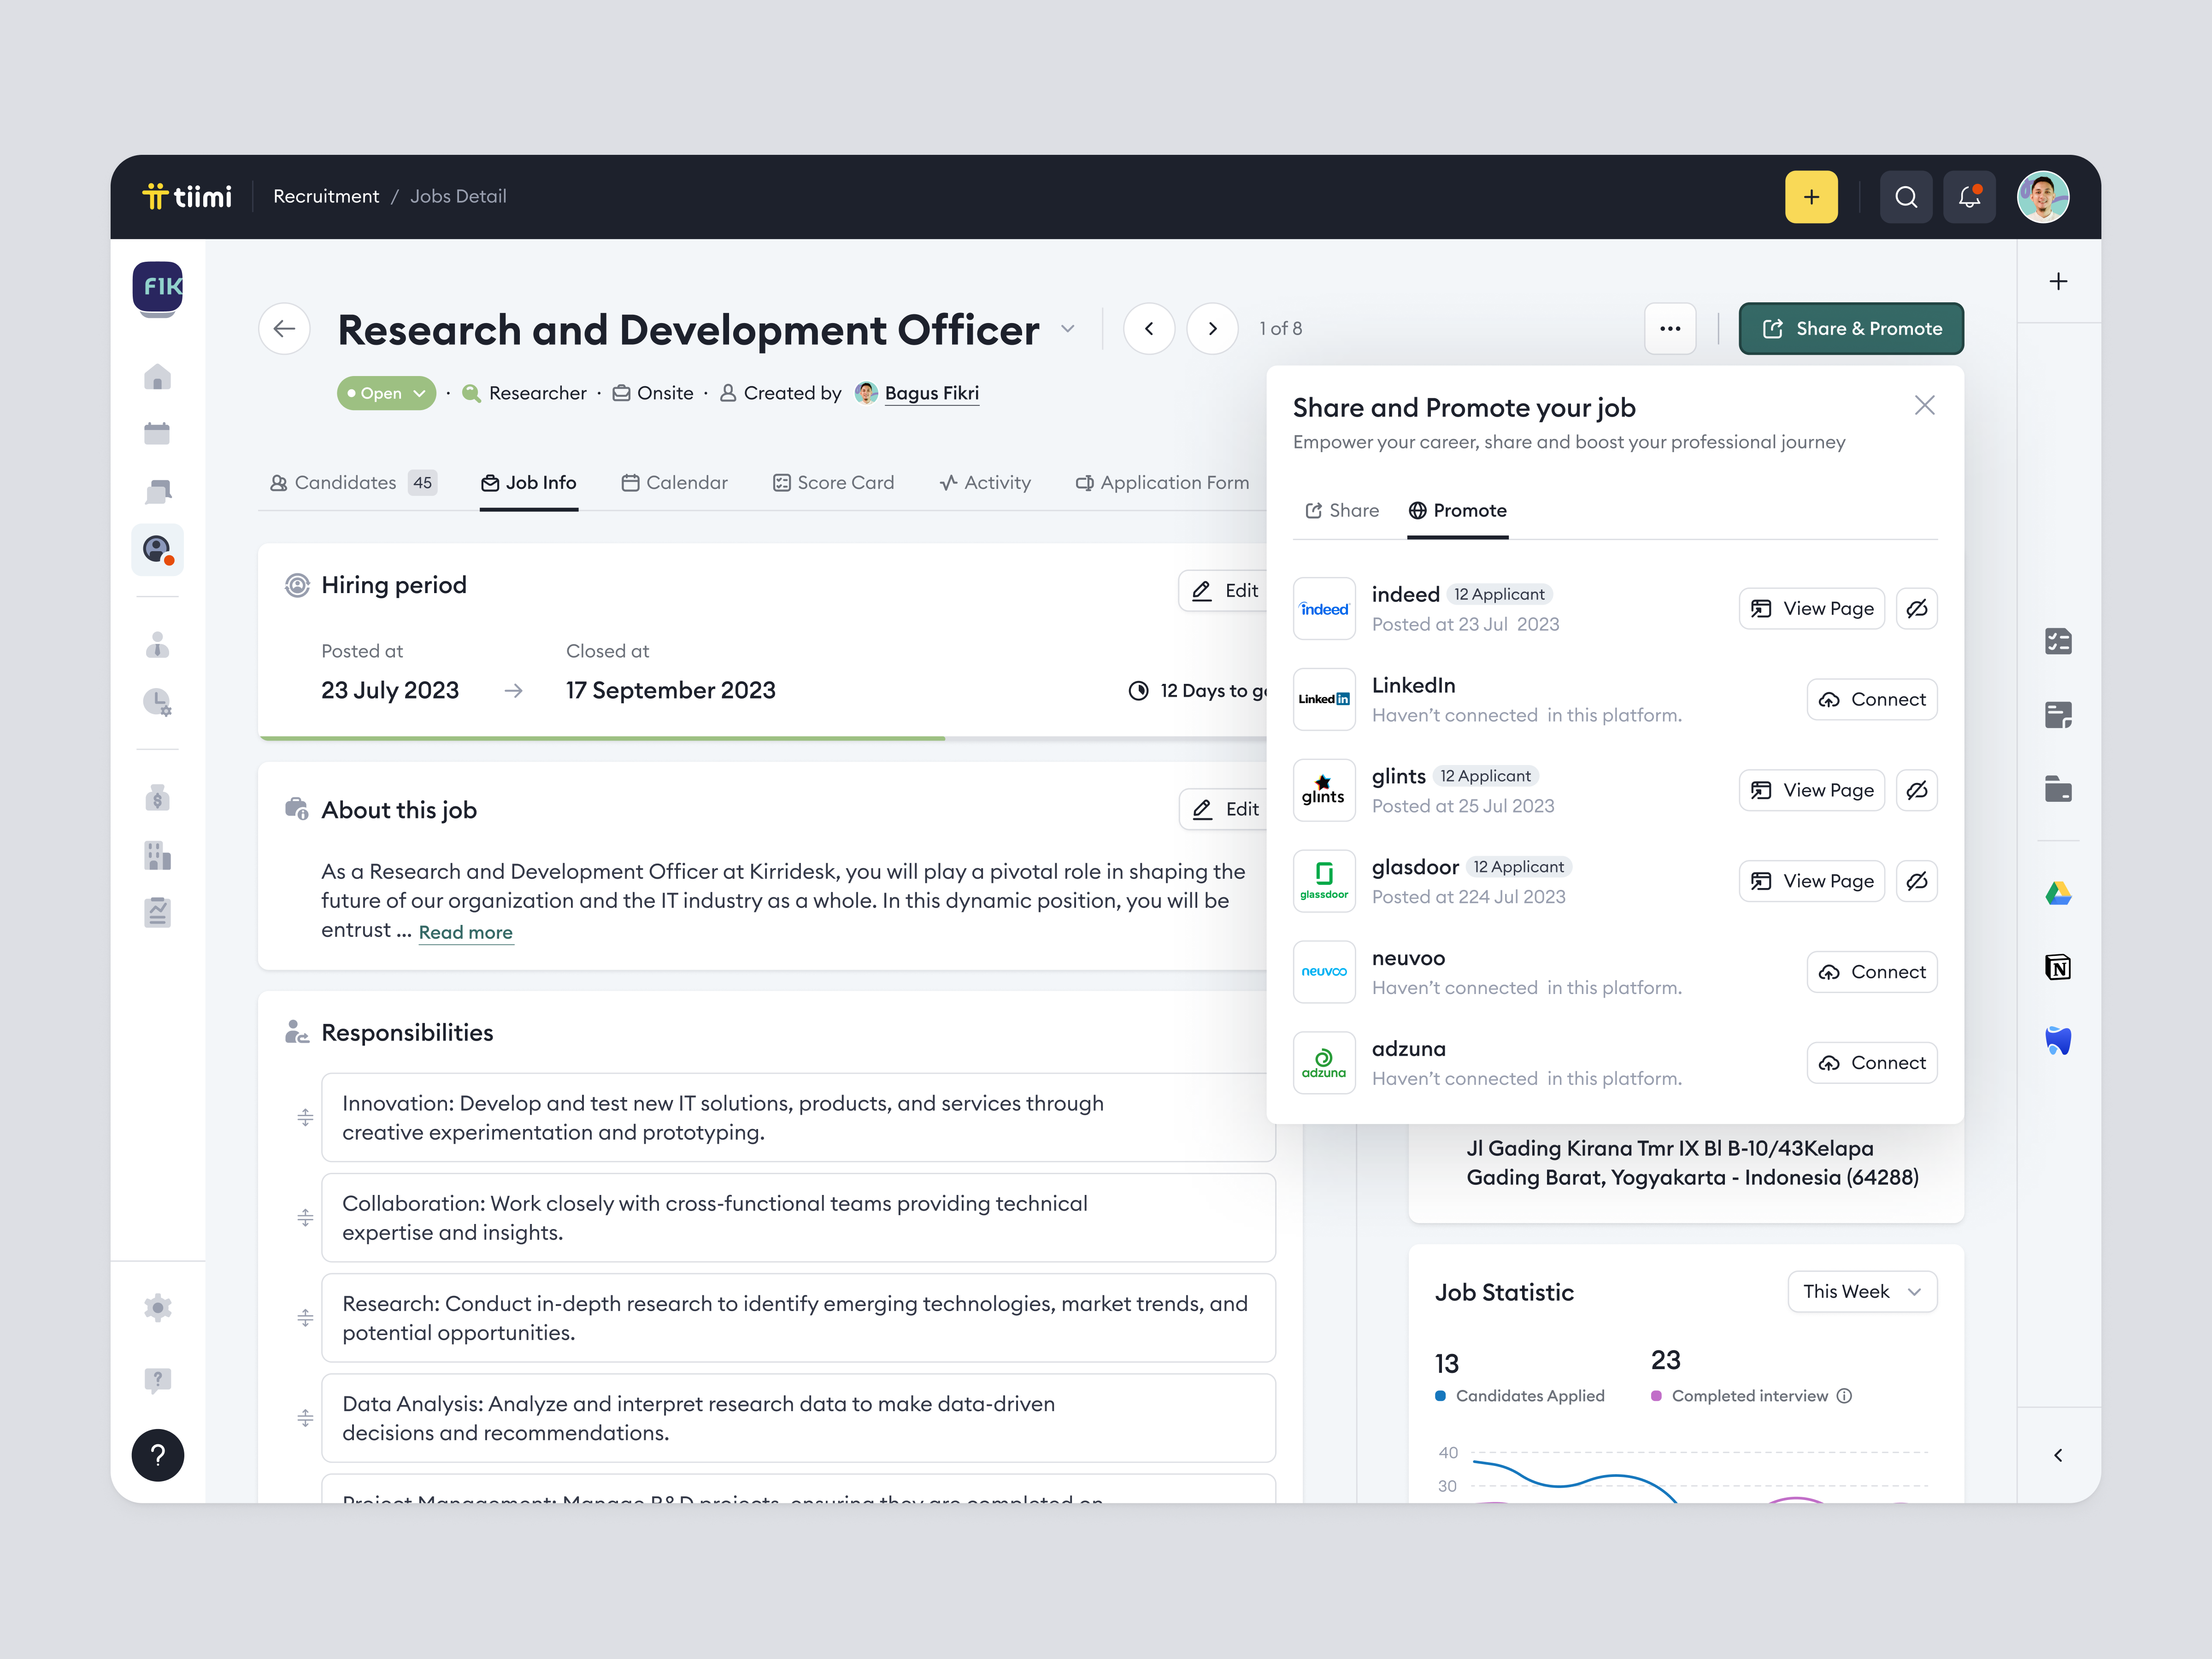Open the search magnifier in the top bar

[x=1907, y=197]
